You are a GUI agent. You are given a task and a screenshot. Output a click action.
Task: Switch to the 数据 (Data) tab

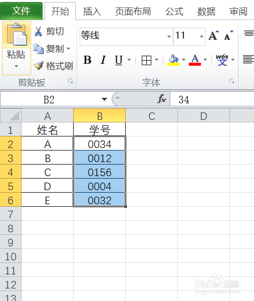click(206, 12)
